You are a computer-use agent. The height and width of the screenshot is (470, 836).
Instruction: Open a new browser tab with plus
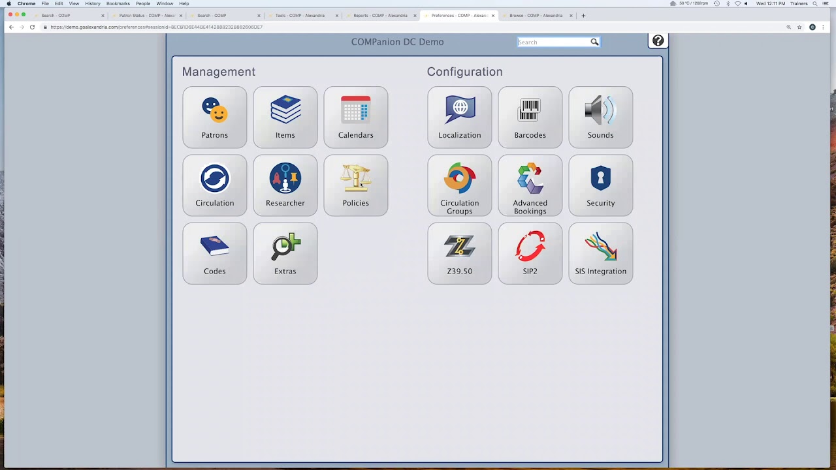583,15
